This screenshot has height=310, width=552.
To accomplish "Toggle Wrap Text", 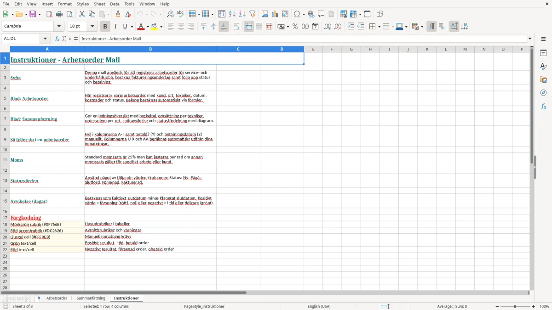I will pyautogui.click(x=236, y=27).
